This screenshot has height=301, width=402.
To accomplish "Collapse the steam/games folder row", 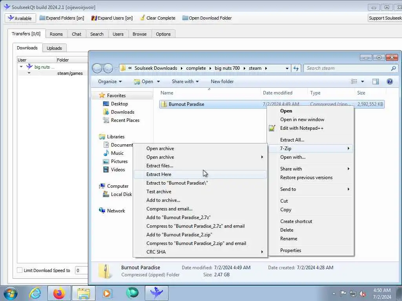I will click(x=29, y=73).
